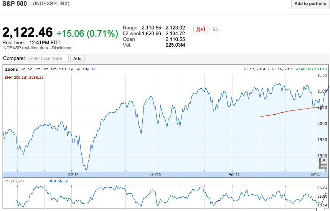Set chart zoom to 1d
The width and height of the screenshot is (330, 211).
tap(23, 69)
